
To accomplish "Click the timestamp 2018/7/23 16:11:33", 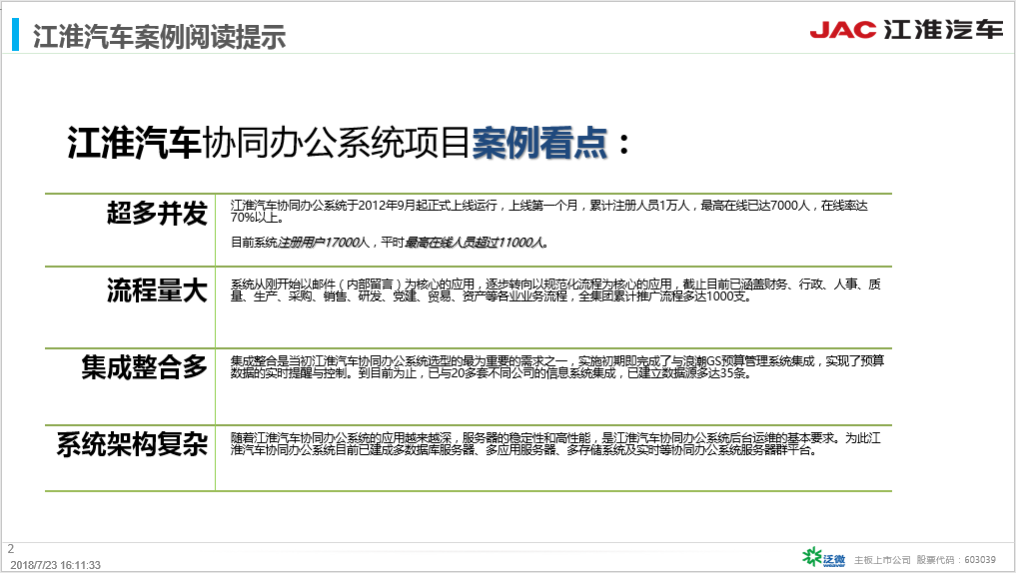I will [x=56, y=565].
